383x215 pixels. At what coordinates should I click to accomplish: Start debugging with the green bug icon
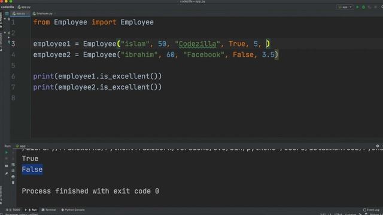pos(363,7)
